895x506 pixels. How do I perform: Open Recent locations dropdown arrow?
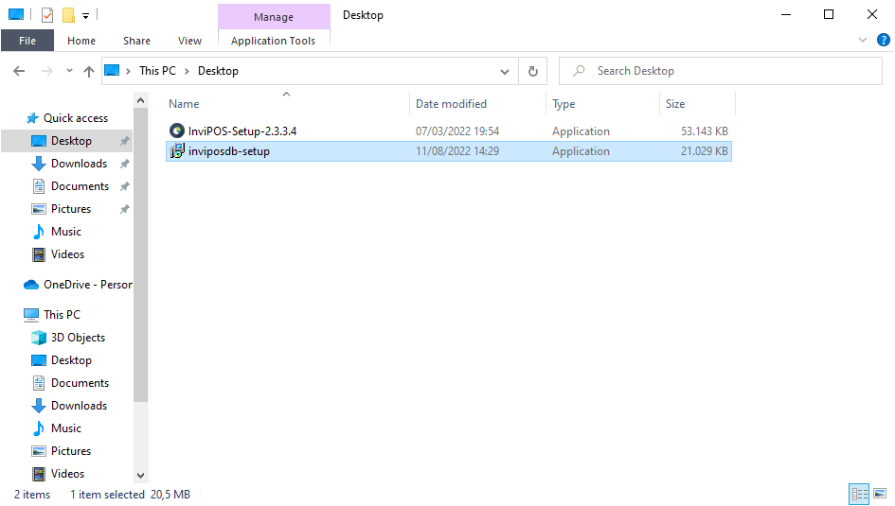point(69,71)
